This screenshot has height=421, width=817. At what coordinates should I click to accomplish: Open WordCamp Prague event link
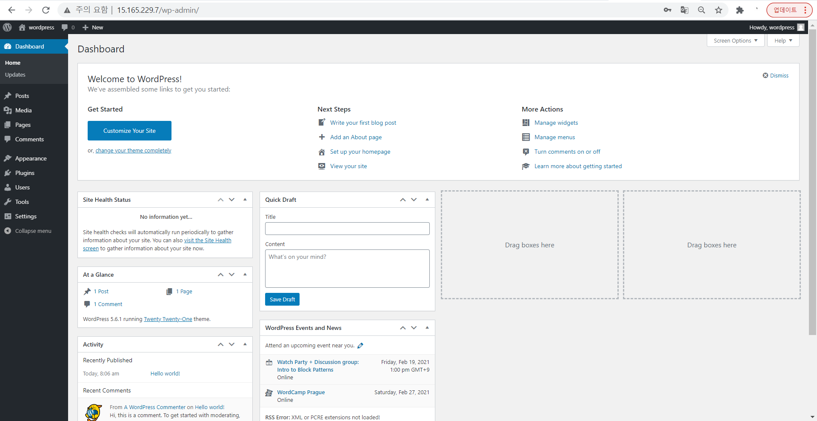(x=301, y=392)
